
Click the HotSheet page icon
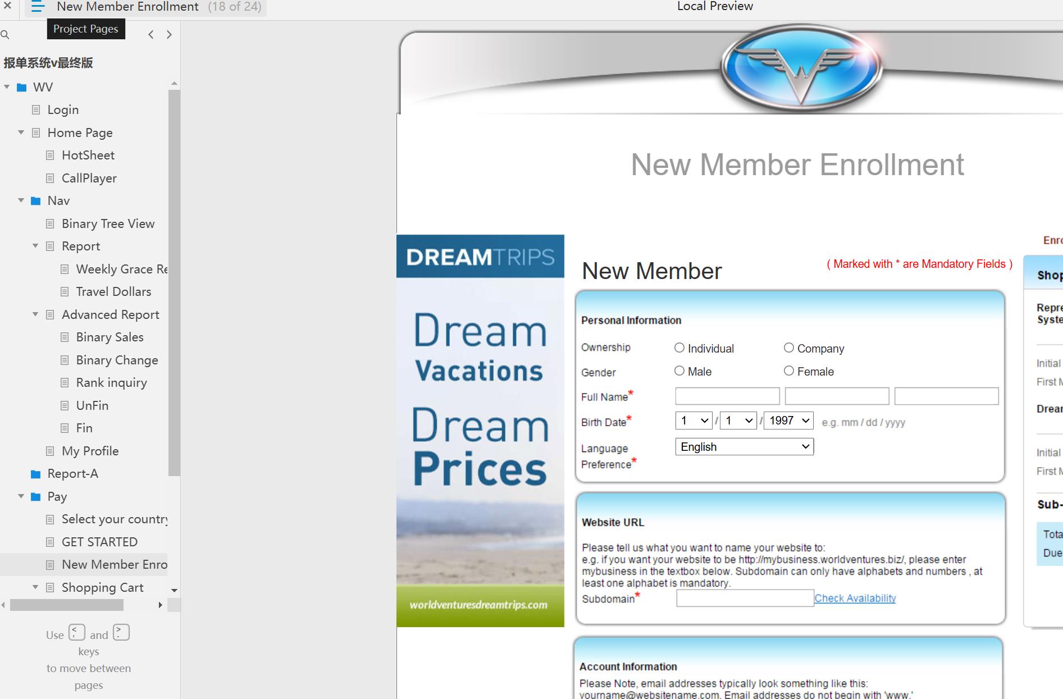point(50,156)
